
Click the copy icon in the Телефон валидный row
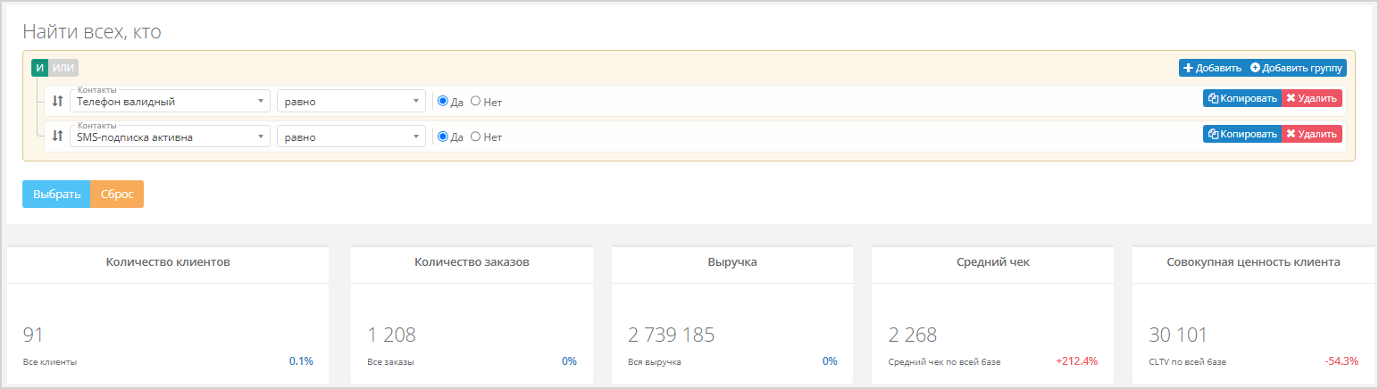click(x=1213, y=98)
